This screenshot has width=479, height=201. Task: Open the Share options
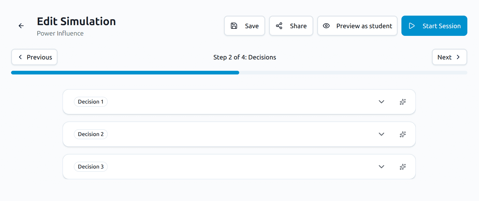coord(291,26)
